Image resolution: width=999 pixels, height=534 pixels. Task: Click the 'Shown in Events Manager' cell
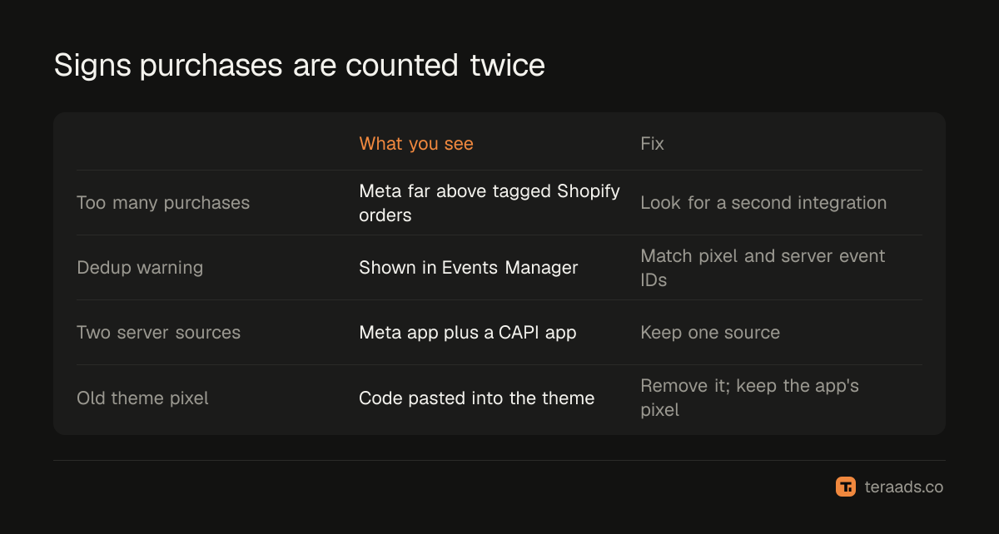(469, 268)
